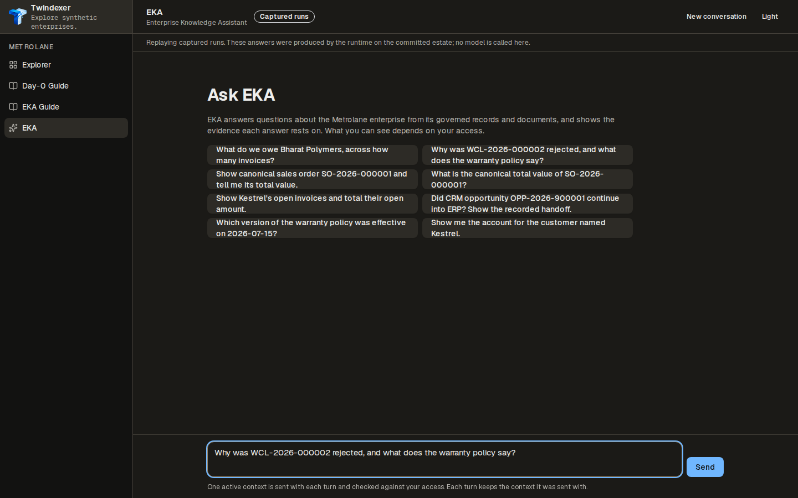
Task: Click the EKA sparkle icon in sidebar
Action: (x=13, y=128)
